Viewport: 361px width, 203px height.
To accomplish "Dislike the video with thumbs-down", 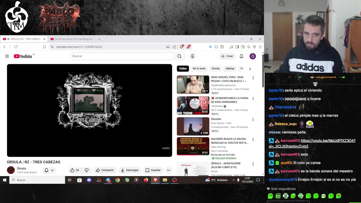I will point(87,170).
